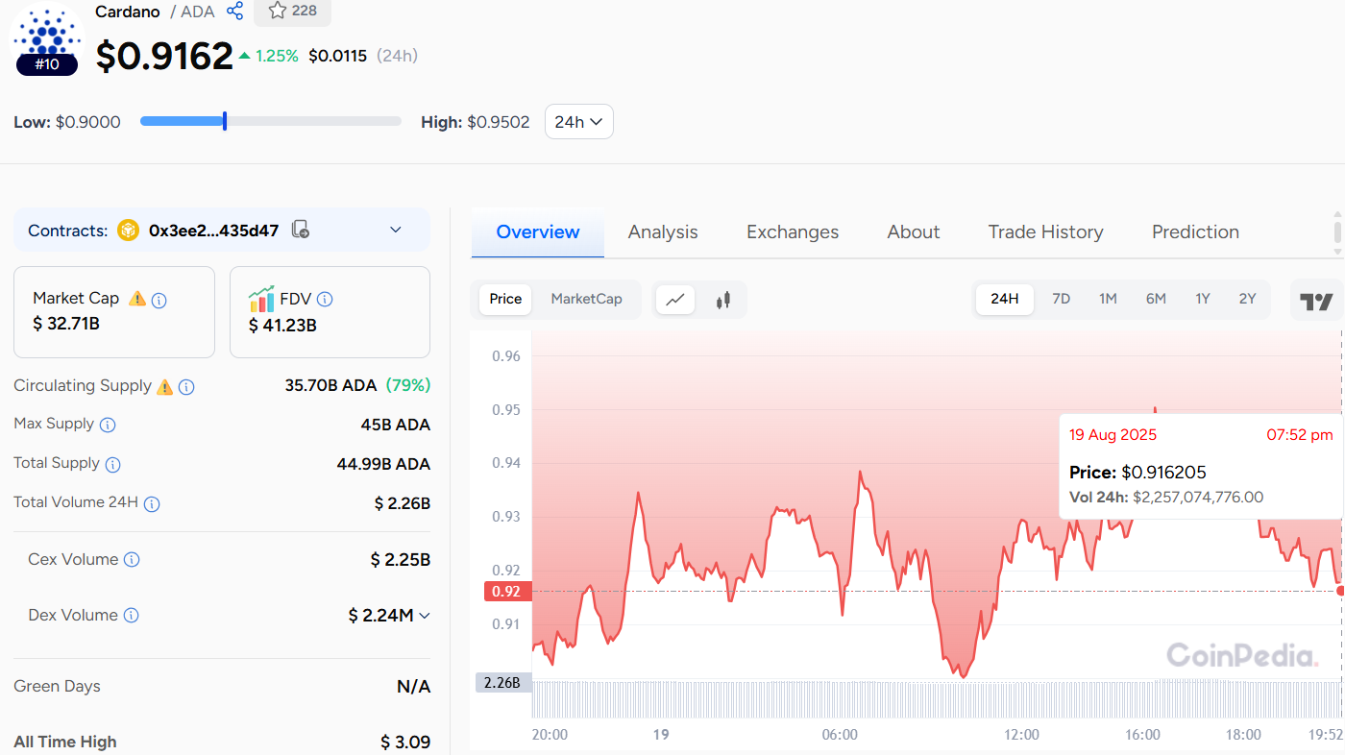Click the $0.9162 current price

pyautogui.click(x=164, y=57)
